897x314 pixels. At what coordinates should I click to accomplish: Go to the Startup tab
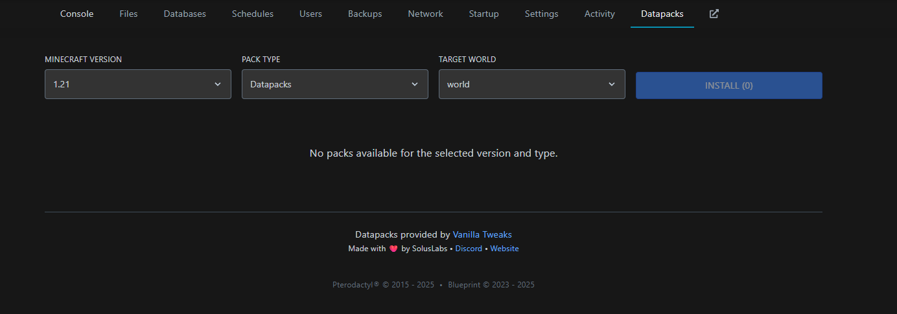point(484,14)
